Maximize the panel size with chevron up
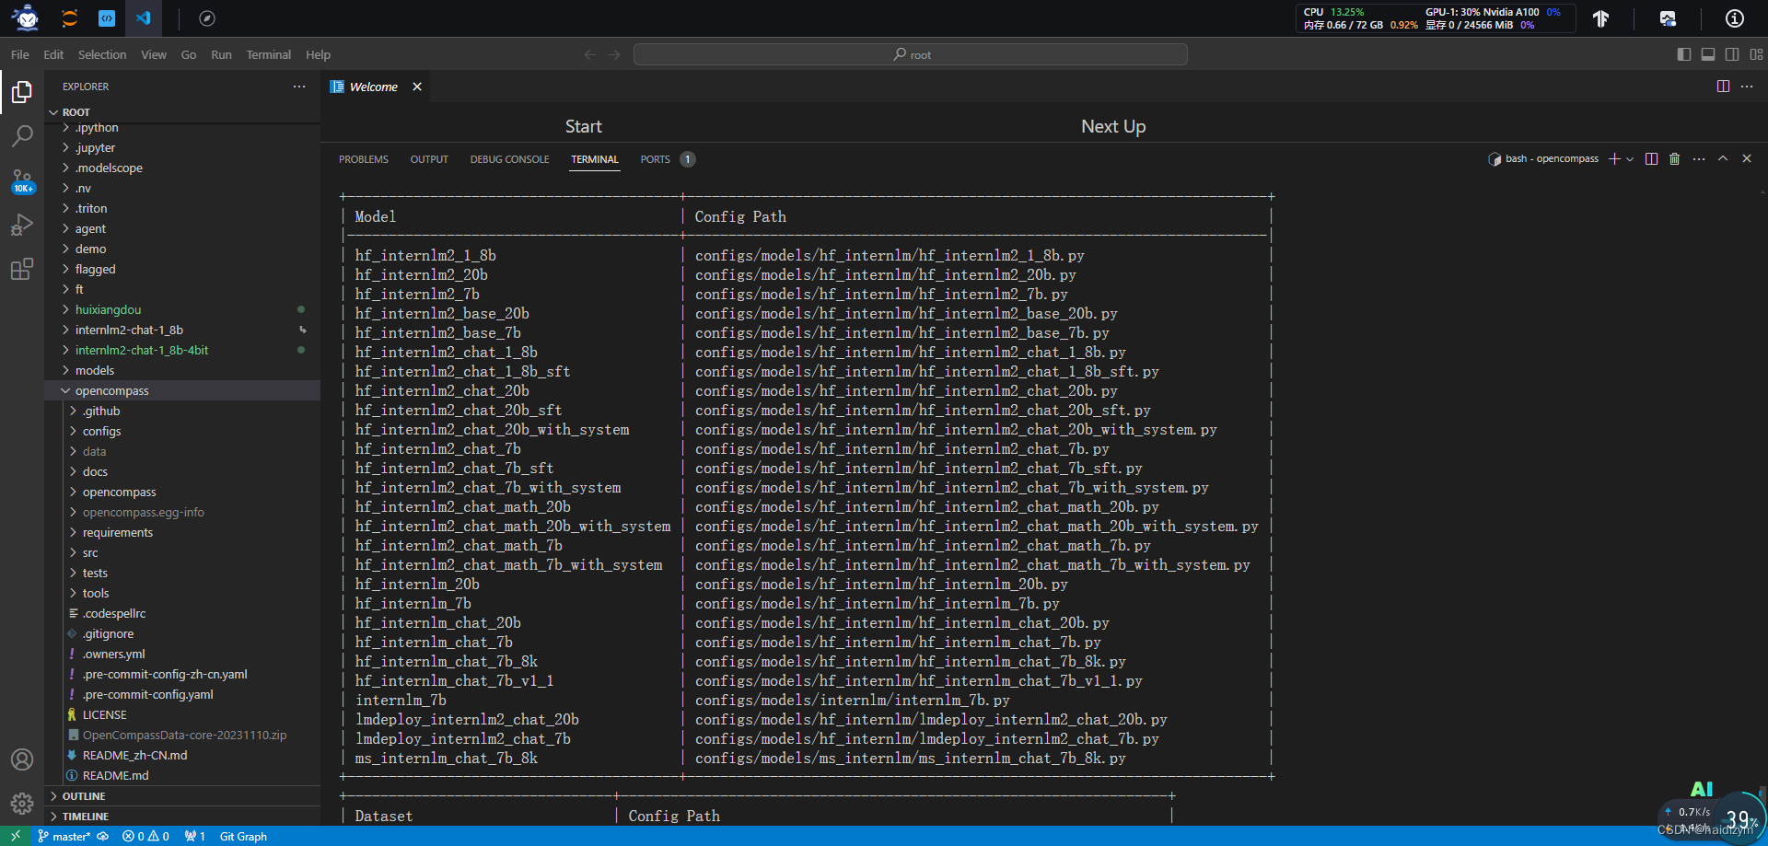1768x846 pixels. pos(1723,159)
